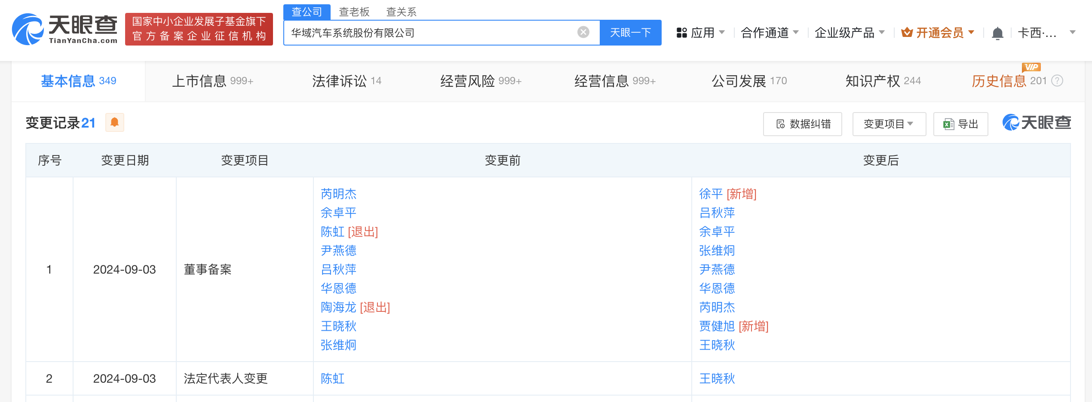Screen dimensions: 1092x402
Task: Open the notification bell icon
Action: [997, 32]
